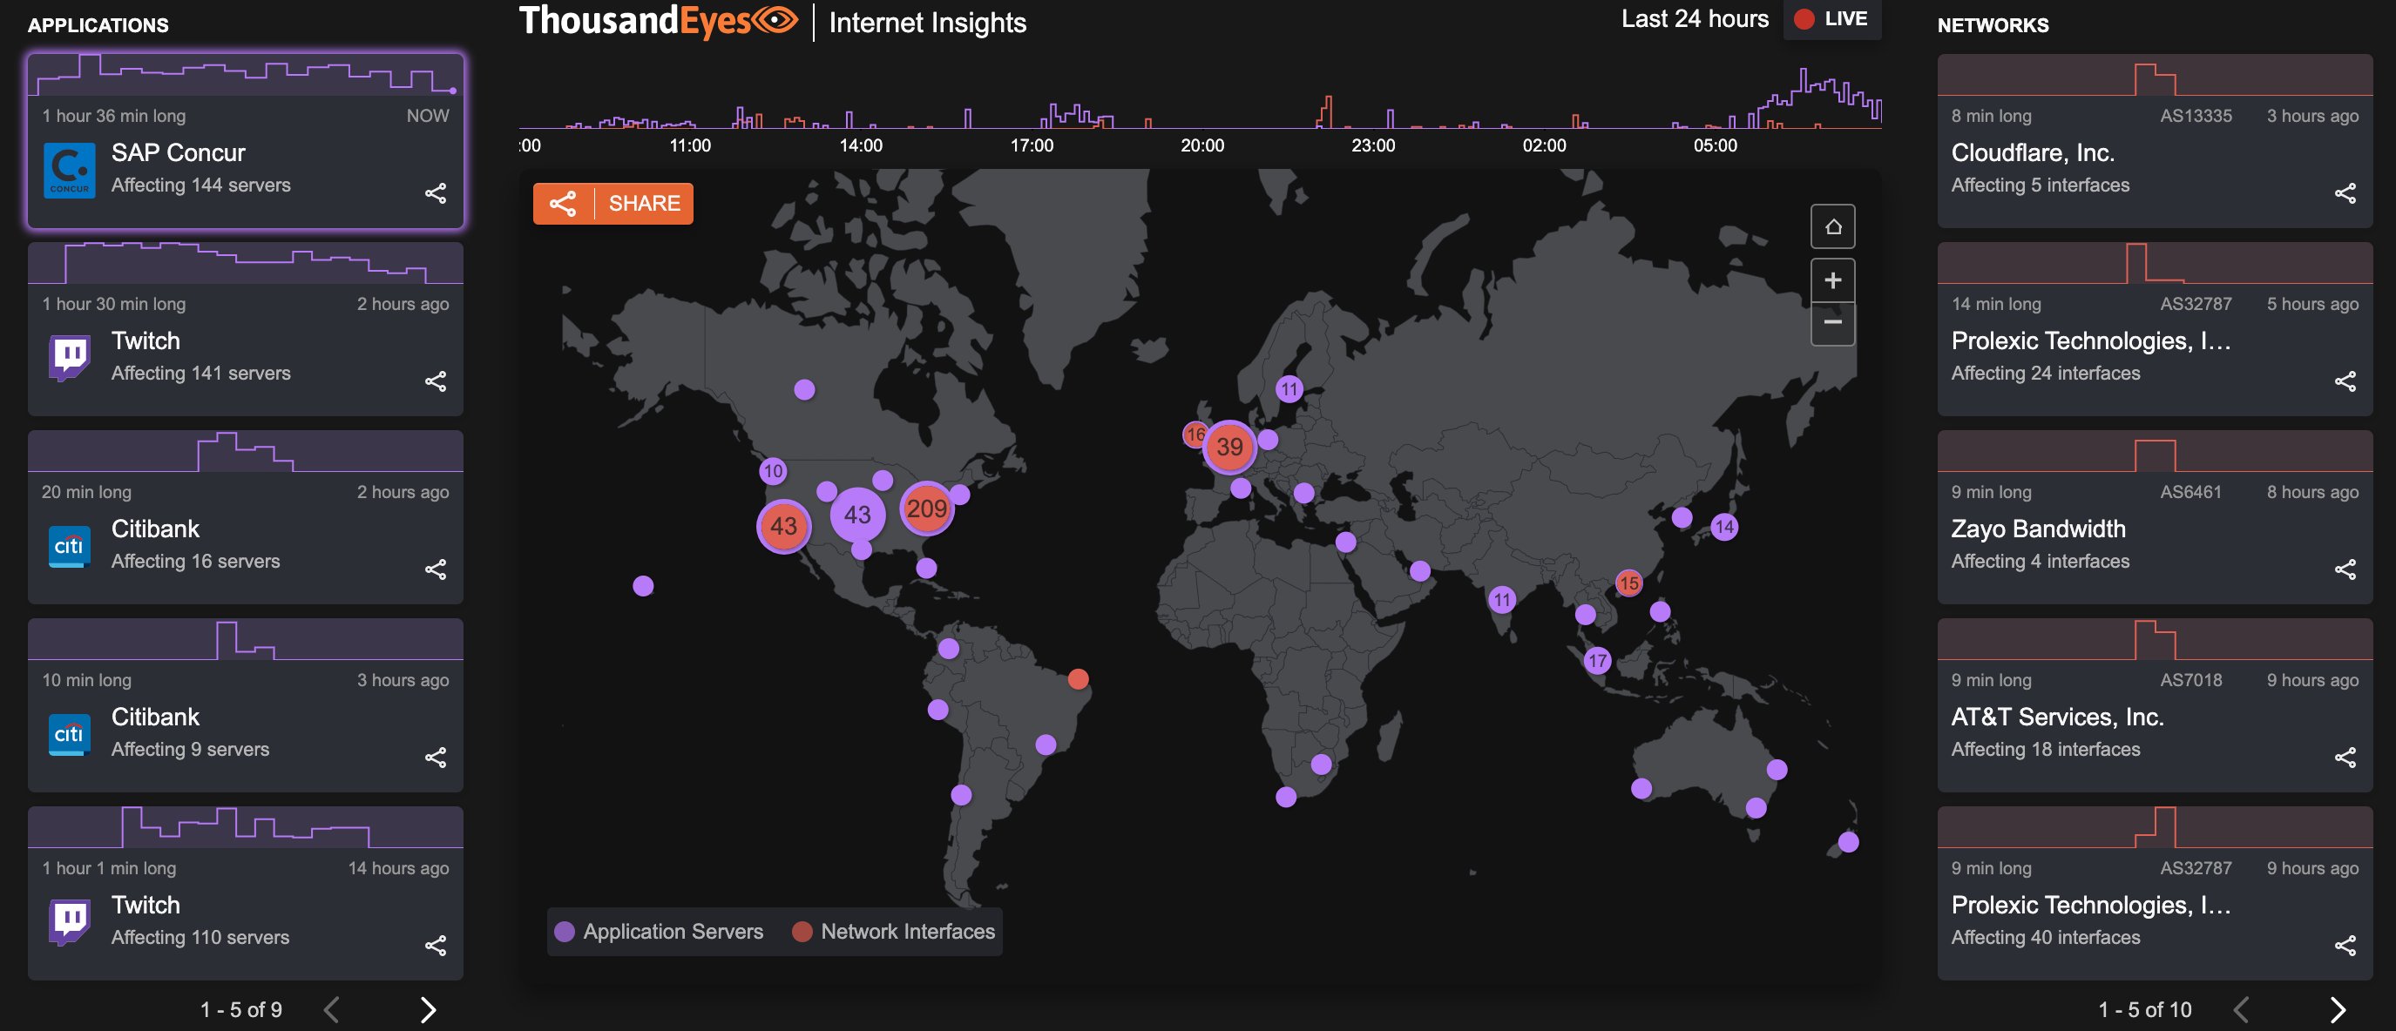Open the AT&T Services, Inc. card
This screenshot has width=2396, height=1031.
point(2156,704)
